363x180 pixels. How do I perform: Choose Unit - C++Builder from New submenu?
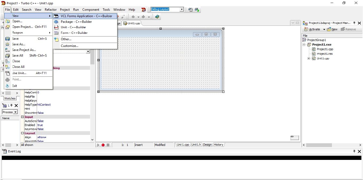coord(85,27)
